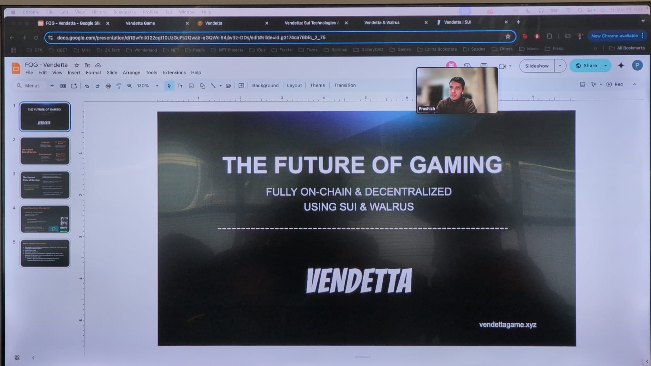
Task: Select the Shape tool icon
Action: pyautogui.click(x=202, y=86)
